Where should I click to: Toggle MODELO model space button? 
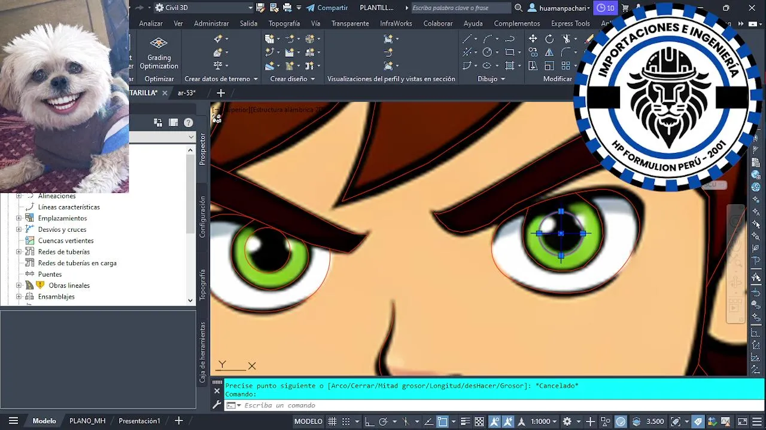pos(308,421)
